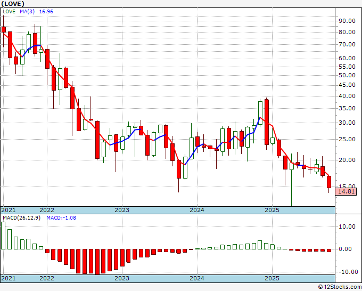Click the 2025 marker on price timeline
This screenshot has height=291, width=362.
coord(272,210)
